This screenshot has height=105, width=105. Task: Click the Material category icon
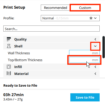[9, 74]
